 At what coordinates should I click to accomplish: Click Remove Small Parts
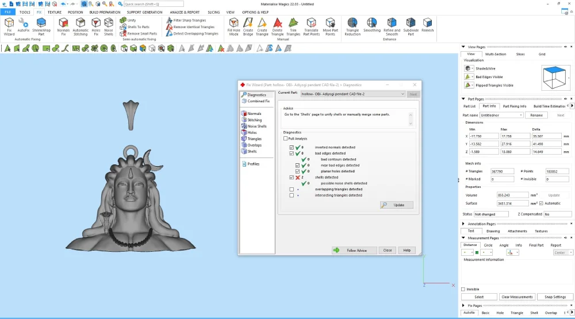[138, 33]
